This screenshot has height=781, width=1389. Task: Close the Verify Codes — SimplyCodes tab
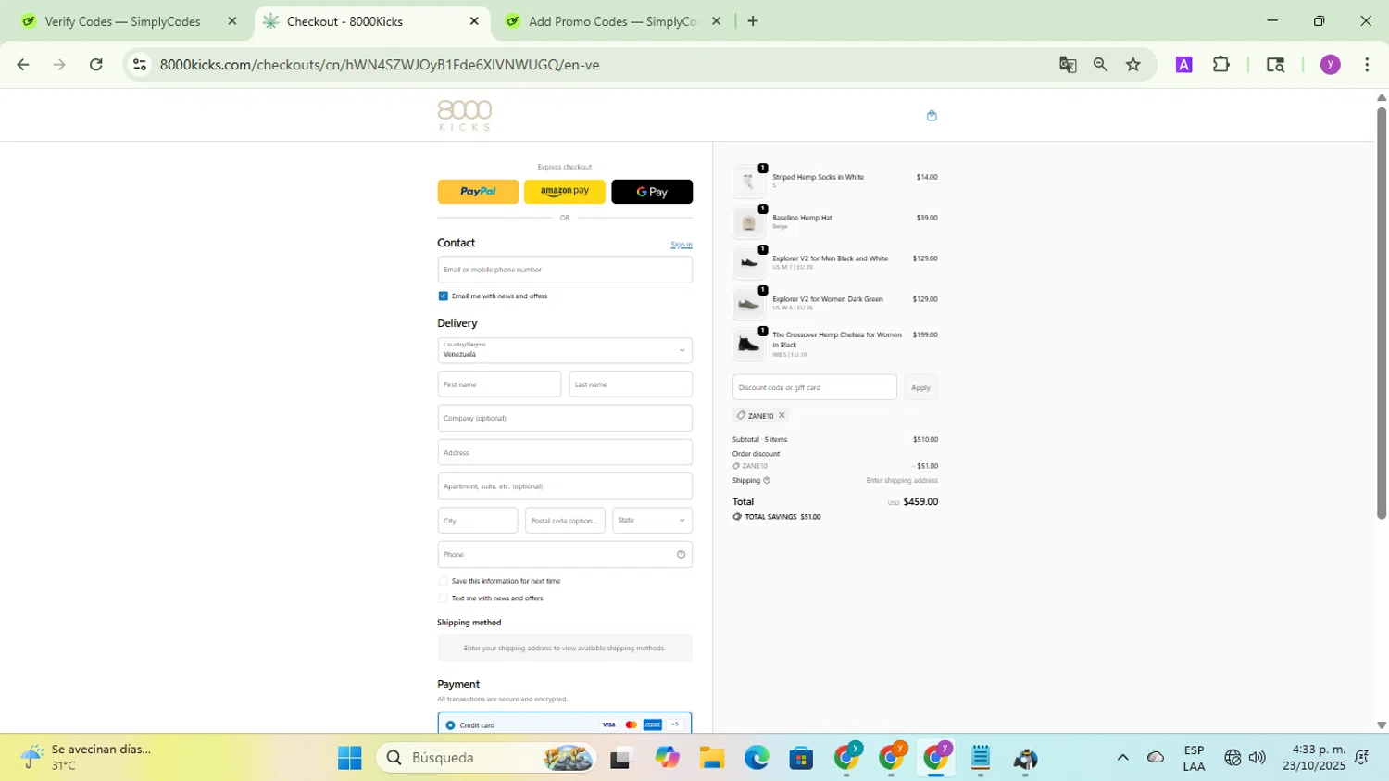232,21
